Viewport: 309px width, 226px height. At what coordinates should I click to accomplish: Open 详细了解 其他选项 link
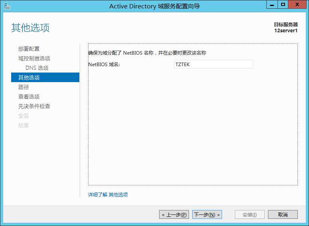(x=108, y=195)
